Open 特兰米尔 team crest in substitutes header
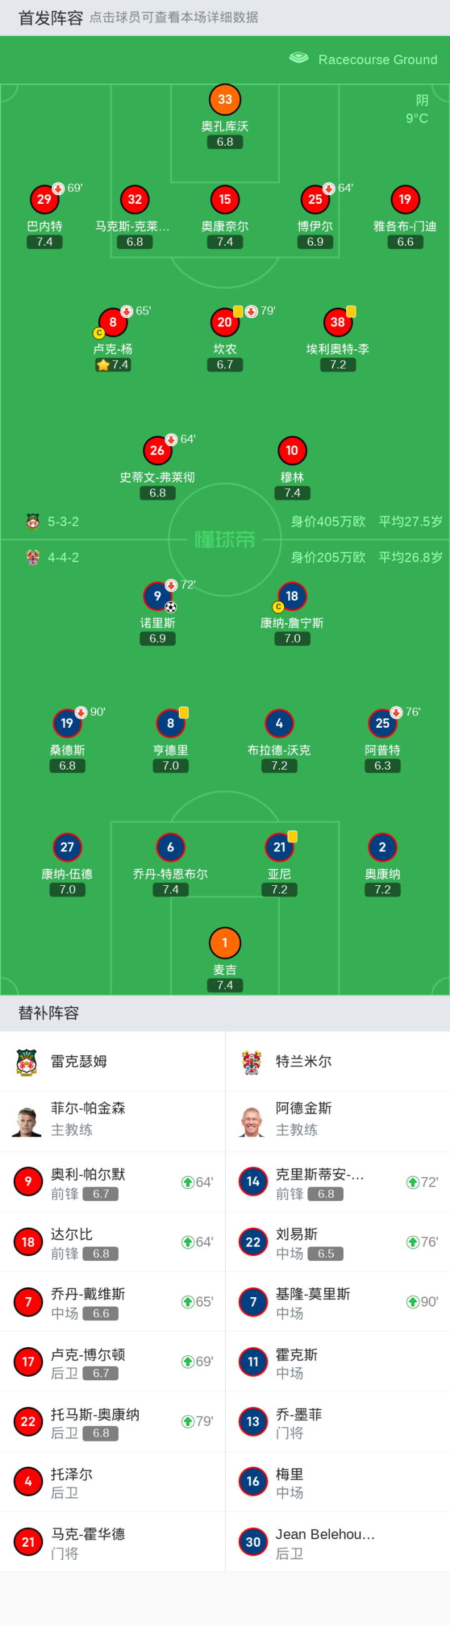The height and width of the screenshot is (1626, 450). tap(251, 1061)
